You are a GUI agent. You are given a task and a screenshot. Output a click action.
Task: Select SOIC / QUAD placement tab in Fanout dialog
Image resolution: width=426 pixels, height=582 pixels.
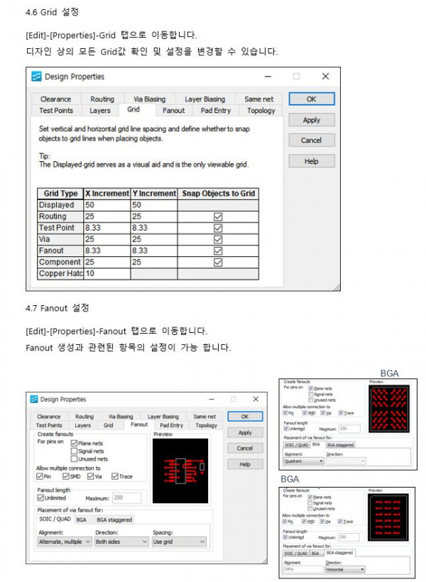click(x=55, y=519)
